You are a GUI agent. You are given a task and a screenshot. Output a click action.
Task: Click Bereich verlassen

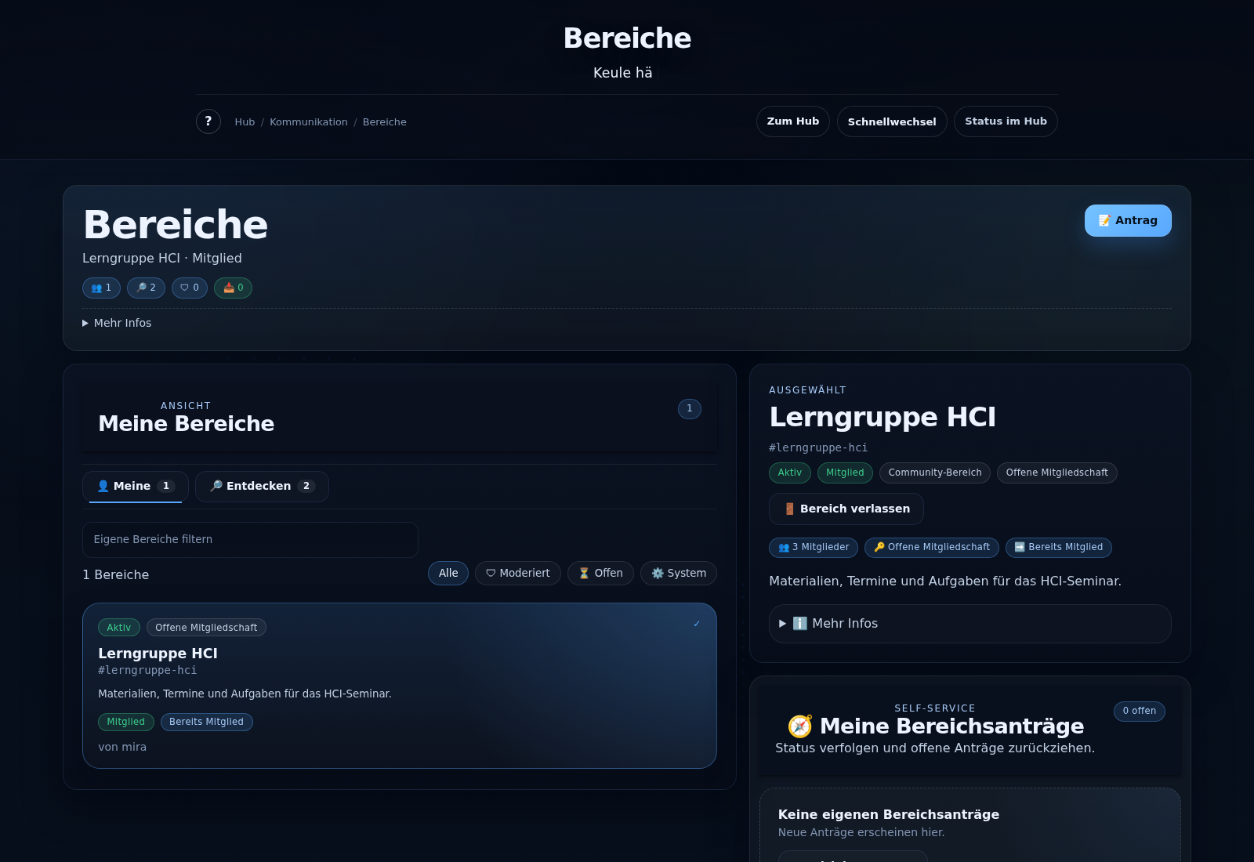point(846,509)
